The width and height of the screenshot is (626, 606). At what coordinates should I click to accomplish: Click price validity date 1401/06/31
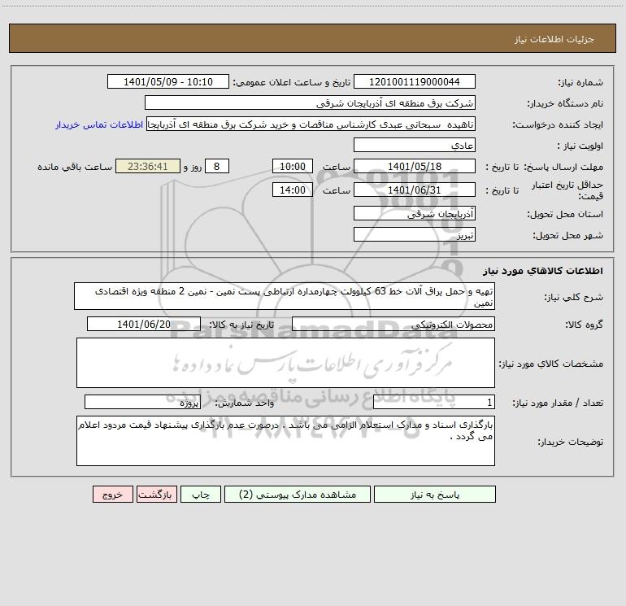(x=415, y=190)
